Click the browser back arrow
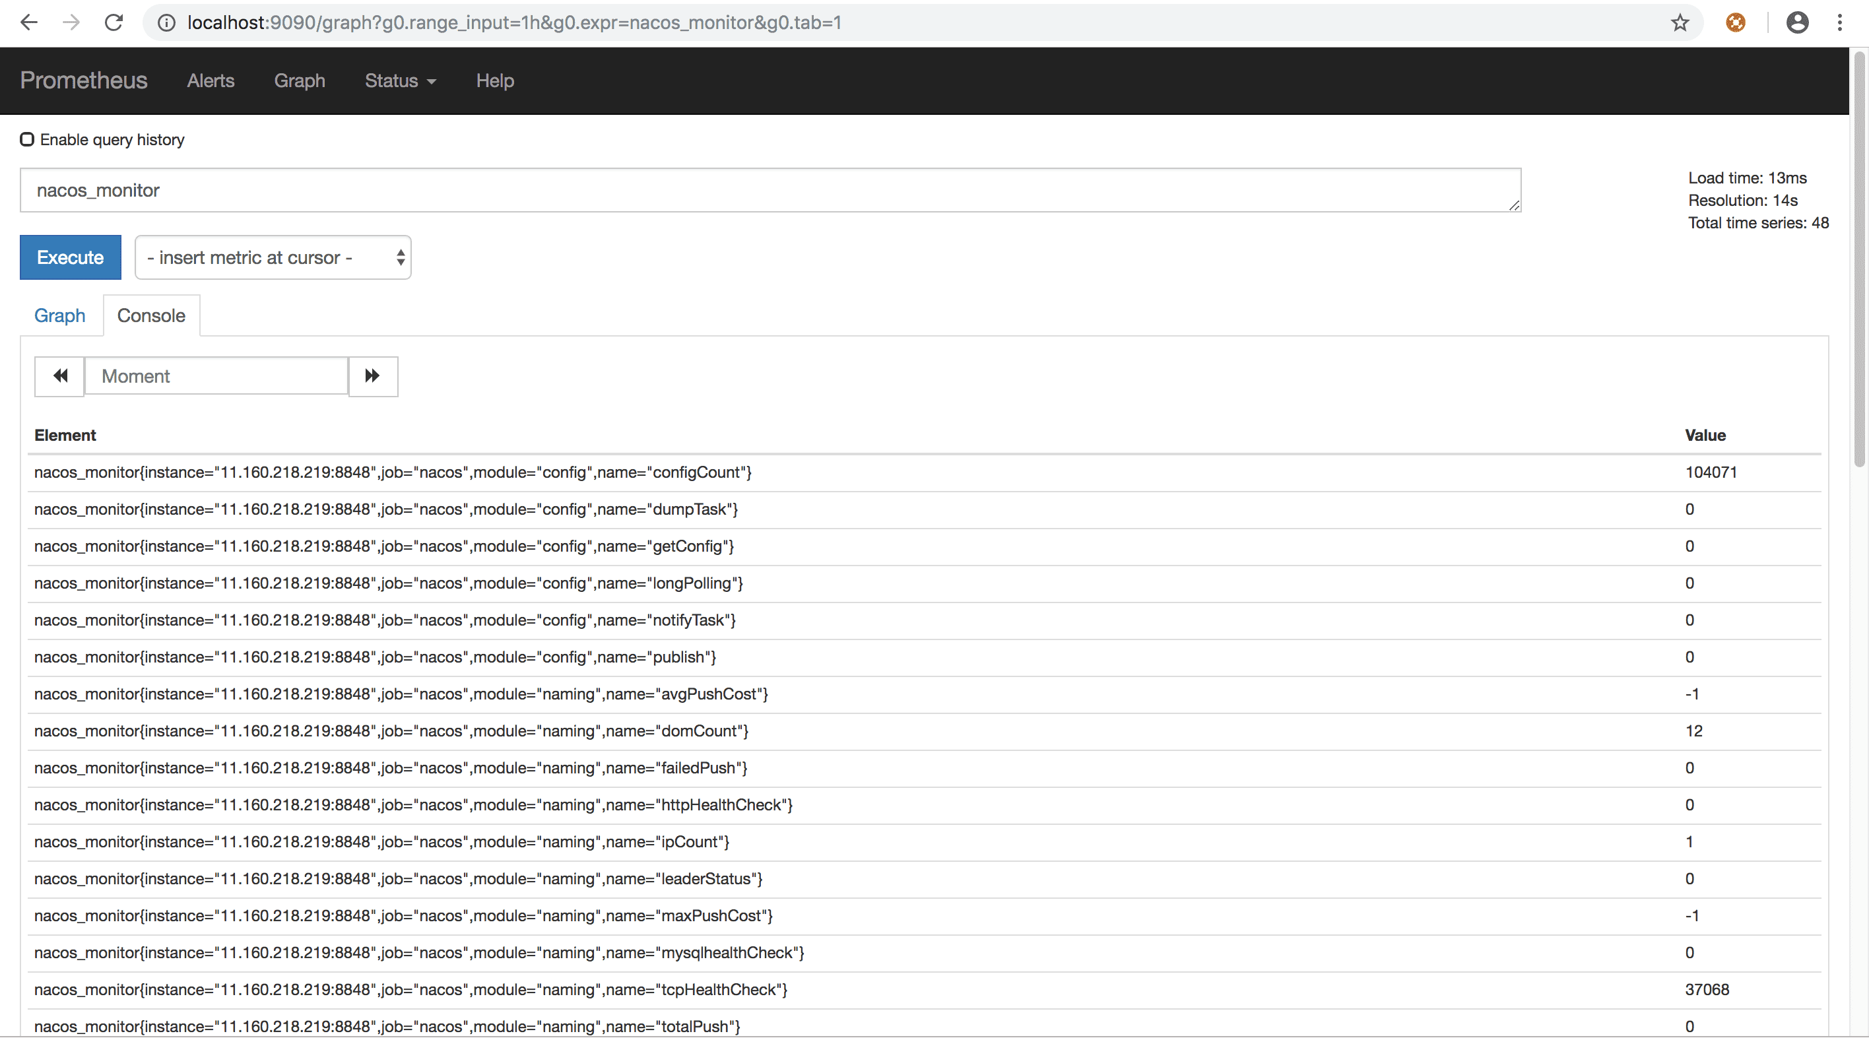 [x=29, y=22]
